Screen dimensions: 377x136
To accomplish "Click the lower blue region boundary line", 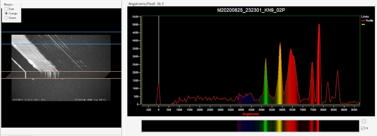I will point(61,44).
